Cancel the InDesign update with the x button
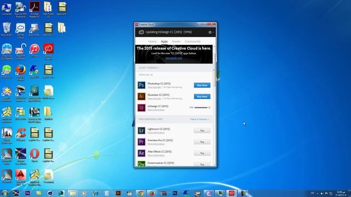This screenshot has height=197, width=351. 210,107
